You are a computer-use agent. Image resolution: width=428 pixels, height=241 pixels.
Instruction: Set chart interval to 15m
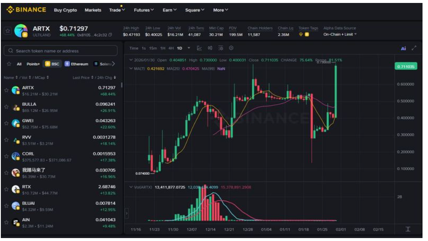click(153, 48)
